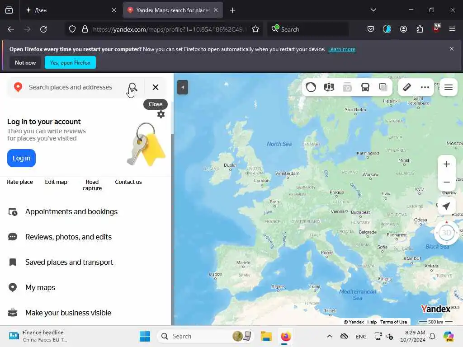Dismiss the Firefox notification bar
Image resolution: width=463 pixels, height=347 pixels.
pos(452,49)
